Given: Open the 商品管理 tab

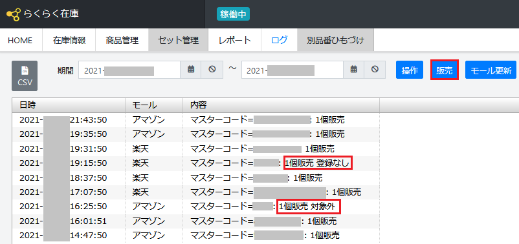Looking at the screenshot, I should coord(122,40).
